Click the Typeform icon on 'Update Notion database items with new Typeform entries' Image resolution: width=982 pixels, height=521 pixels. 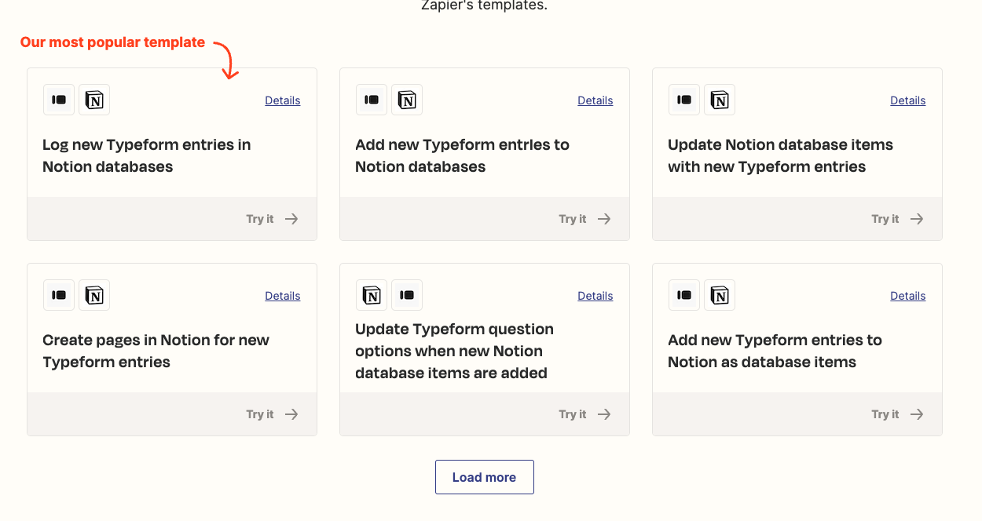click(684, 100)
